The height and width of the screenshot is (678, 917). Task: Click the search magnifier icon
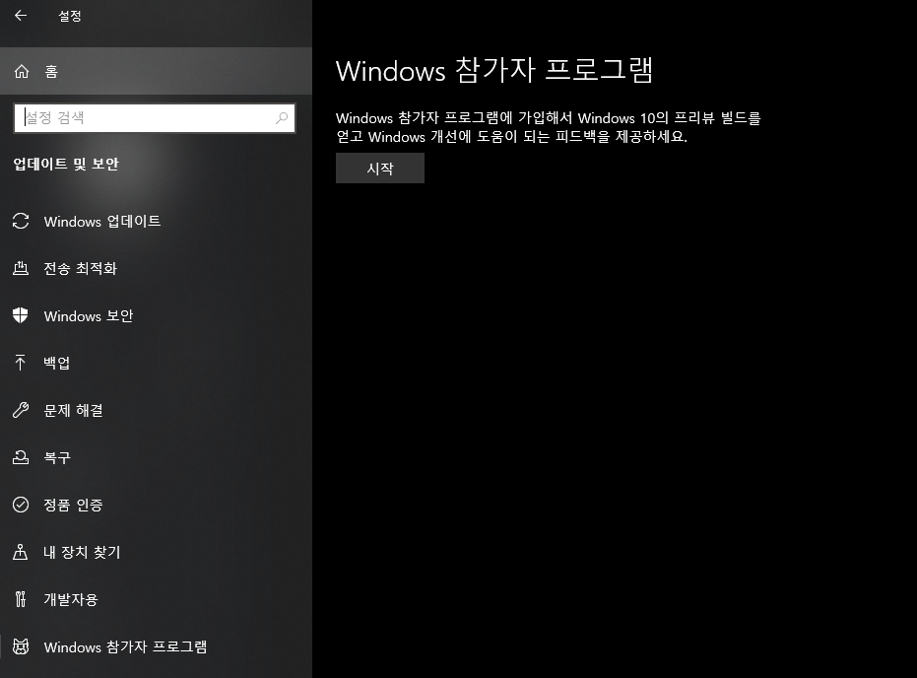[x=282, y=117]
